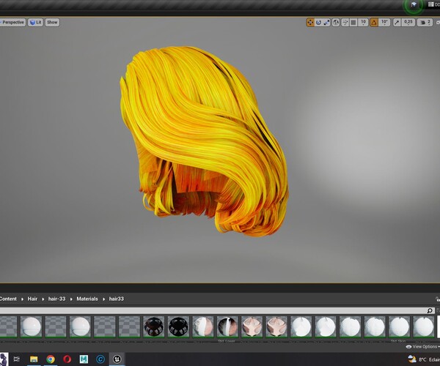The image size is (440, 366).
Task: Open grid snap size value 10 dropdown
Action: point(363,23)
